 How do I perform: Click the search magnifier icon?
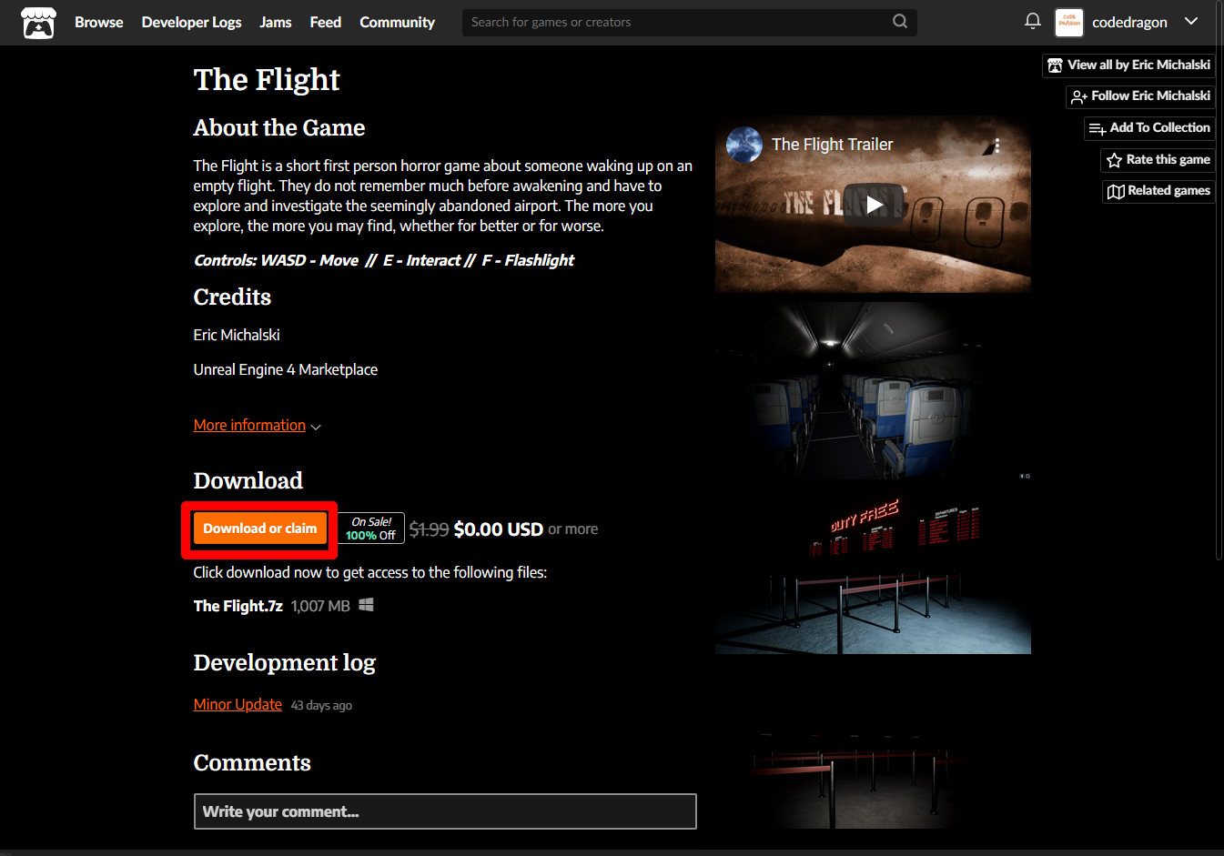pyautogui.click(x=900, y=22)
